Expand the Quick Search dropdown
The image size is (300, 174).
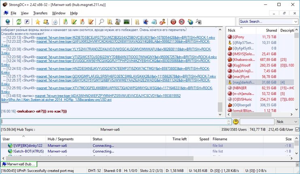(296, 22)
